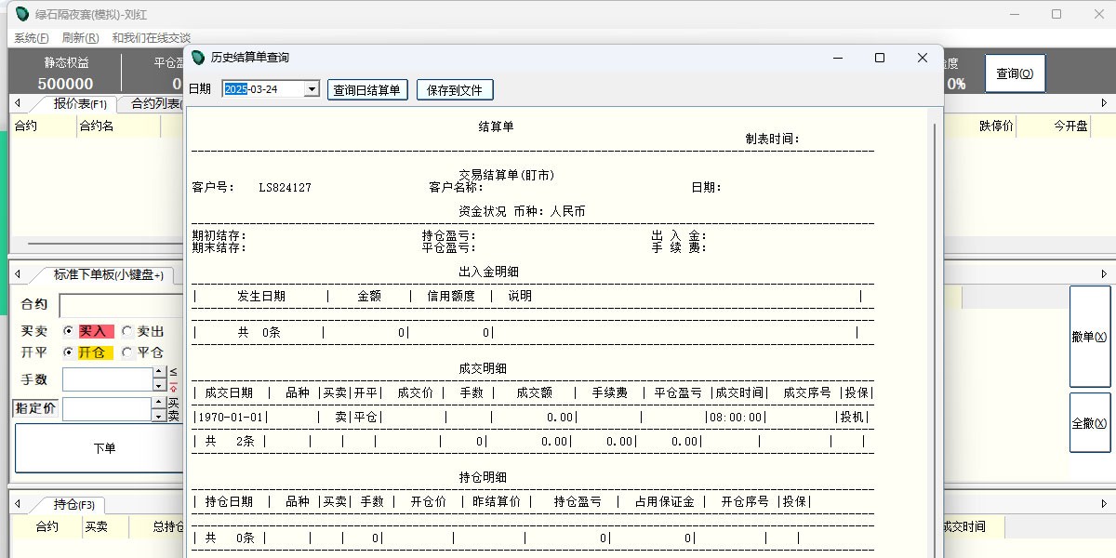Click the 绿石隔夜赛 app icon in the main title bar

[x=22, y=14]
